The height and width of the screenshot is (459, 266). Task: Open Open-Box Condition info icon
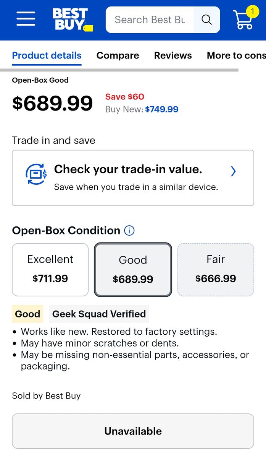(x=129, y=231)
